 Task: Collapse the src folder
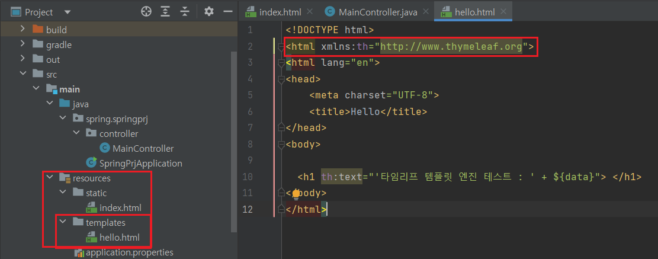click(23, 74)
